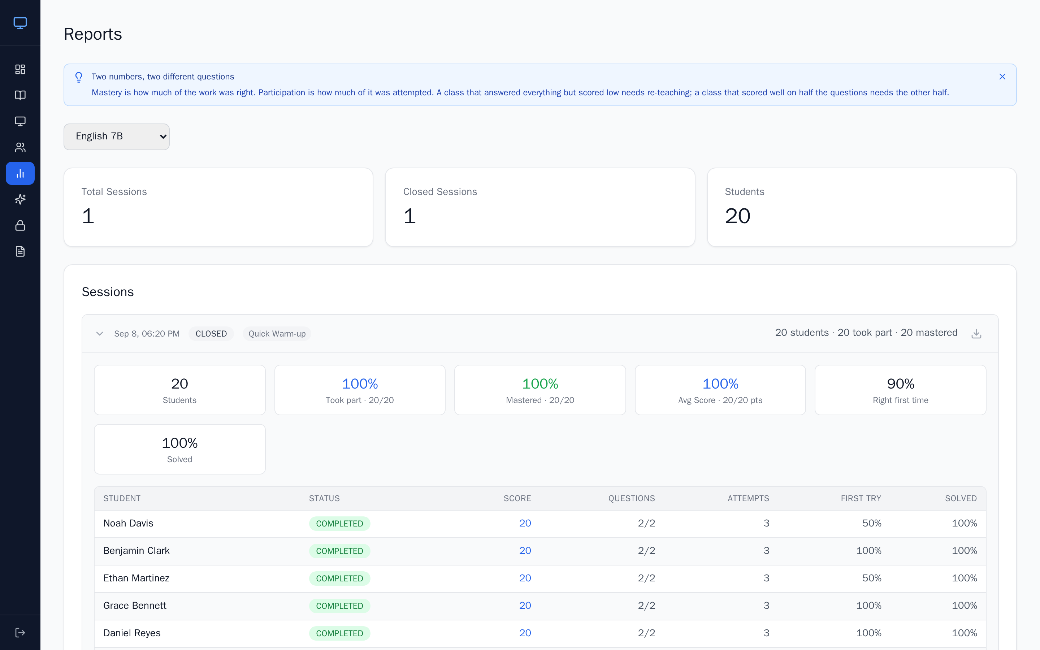Click the FIRST TRY column header
This screenshot has height=650, width=1040.
(x=861, y=498)
